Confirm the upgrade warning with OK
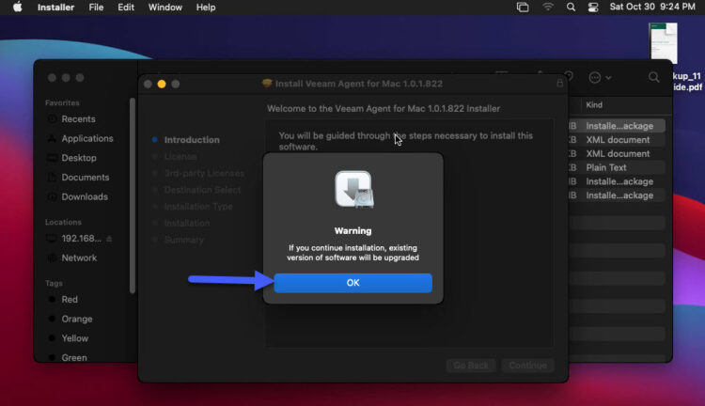The image size is (705, 406). [x=352, y=283]
